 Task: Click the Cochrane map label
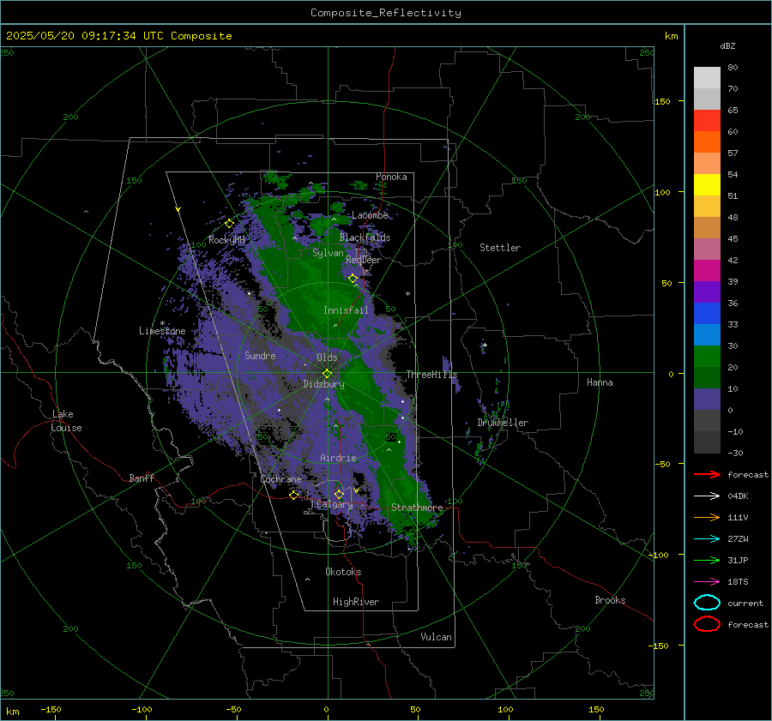coord(280,479)
